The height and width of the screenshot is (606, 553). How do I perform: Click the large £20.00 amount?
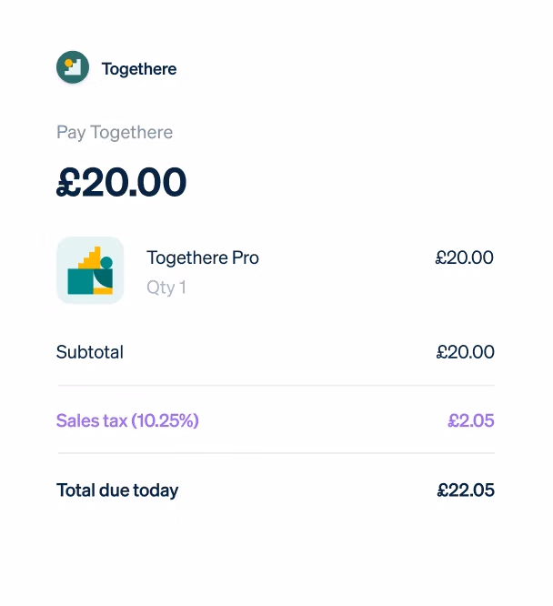coord(122,183)
